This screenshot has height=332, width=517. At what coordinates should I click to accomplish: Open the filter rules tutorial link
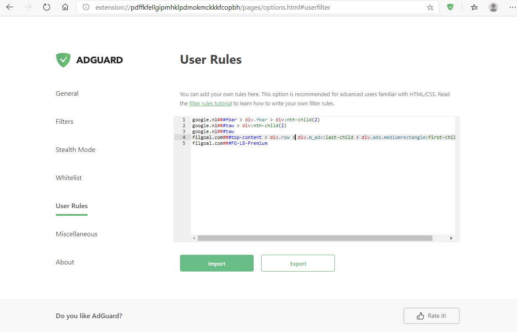click(x=210, y=103)
